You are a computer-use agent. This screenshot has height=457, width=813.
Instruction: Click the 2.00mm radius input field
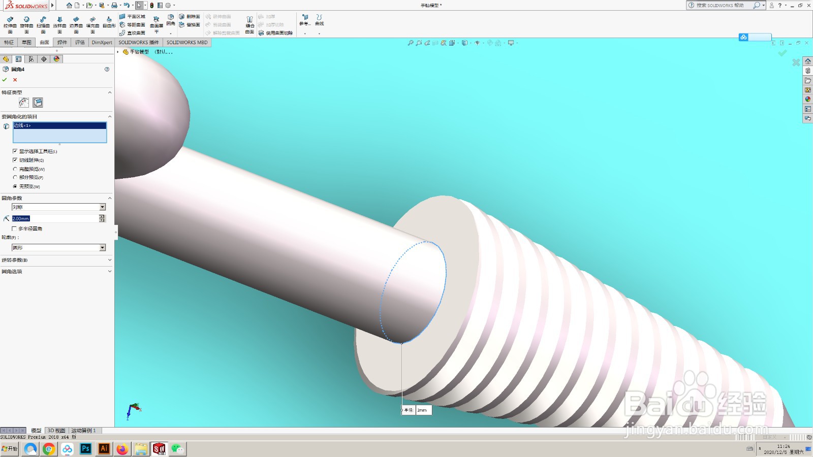tap(55, 218)
